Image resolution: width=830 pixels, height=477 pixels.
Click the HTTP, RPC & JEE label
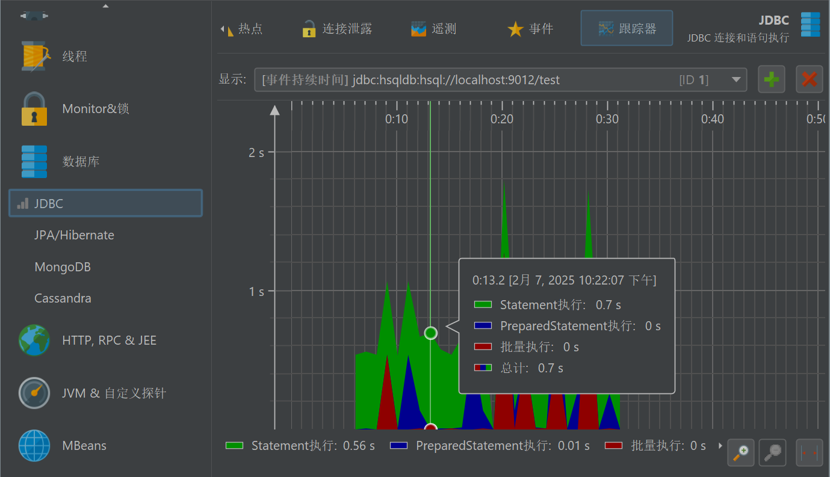pyautogui.click(x=109, y=340)
